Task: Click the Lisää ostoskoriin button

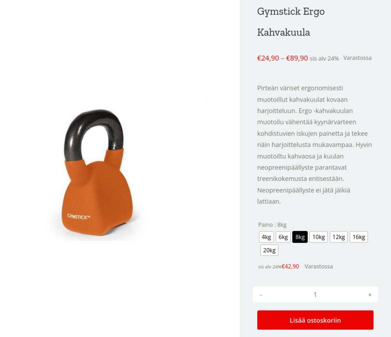Action: click(315, 320)
